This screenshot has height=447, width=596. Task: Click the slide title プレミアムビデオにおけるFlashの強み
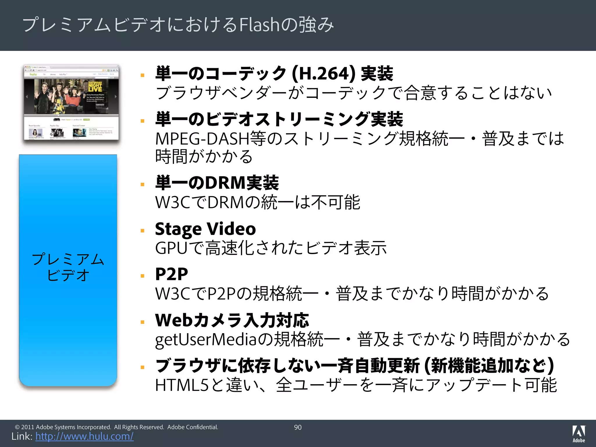coord(178,25)
